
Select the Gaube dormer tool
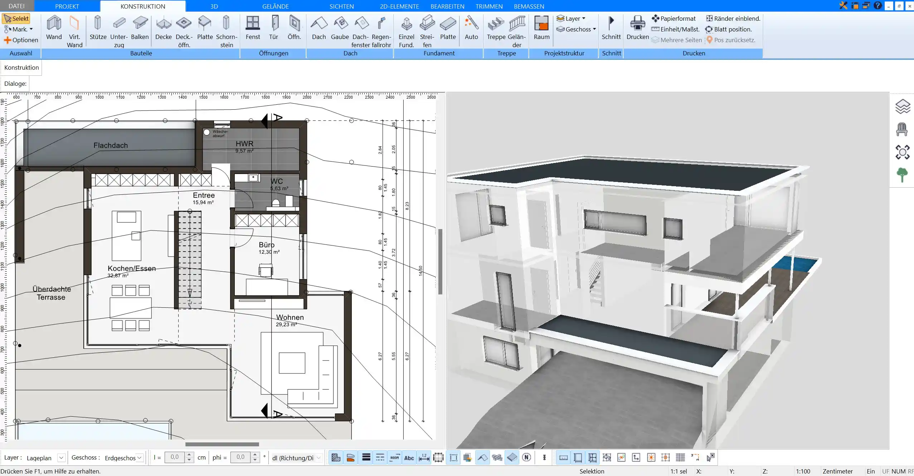point(340,28)
